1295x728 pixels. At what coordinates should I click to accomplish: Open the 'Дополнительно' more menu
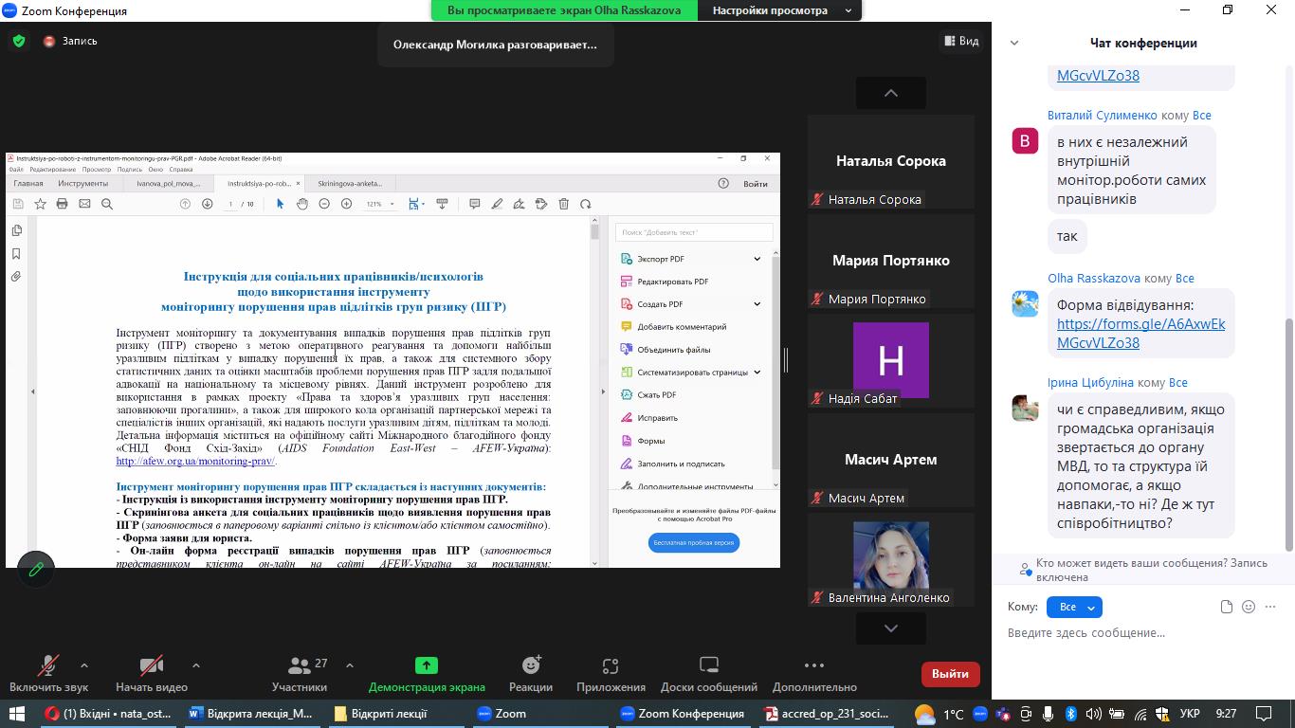click(813, 666)
